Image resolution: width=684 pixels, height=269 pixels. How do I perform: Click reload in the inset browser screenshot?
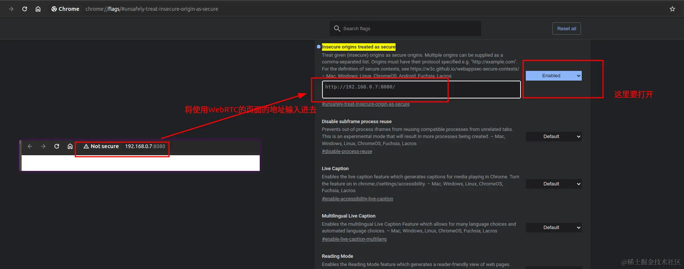[x=57, y=146]
